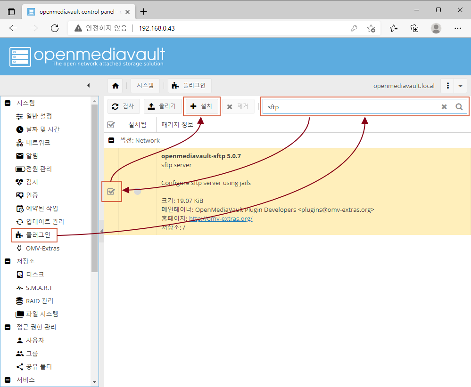Add this page to favorites
The width and height of the screenshot is (471, 387).
point(371,28)
